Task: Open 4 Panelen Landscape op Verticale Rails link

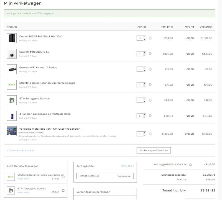Action: (x=45, y=114)
